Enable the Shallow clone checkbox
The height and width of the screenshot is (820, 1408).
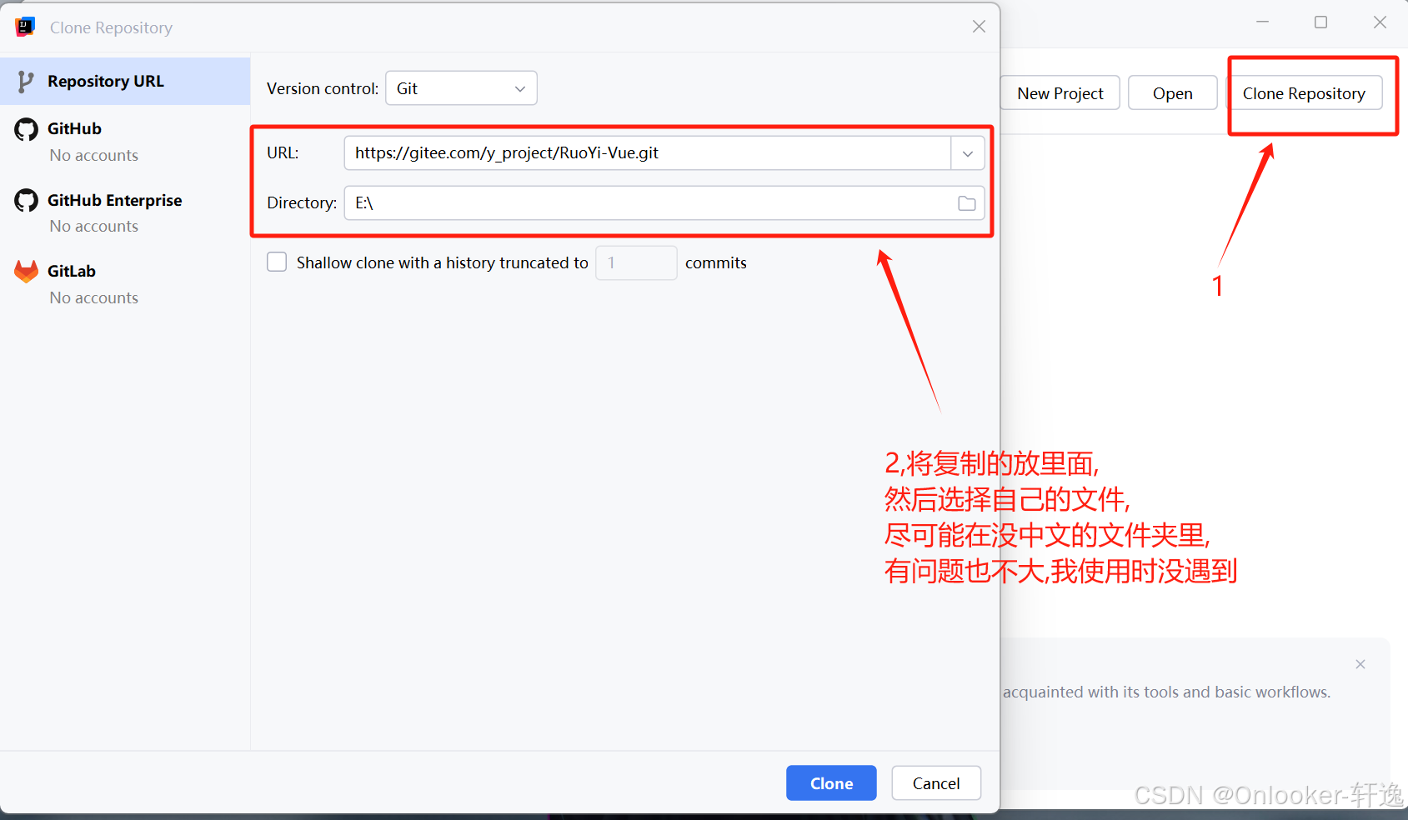click(277, 262)
